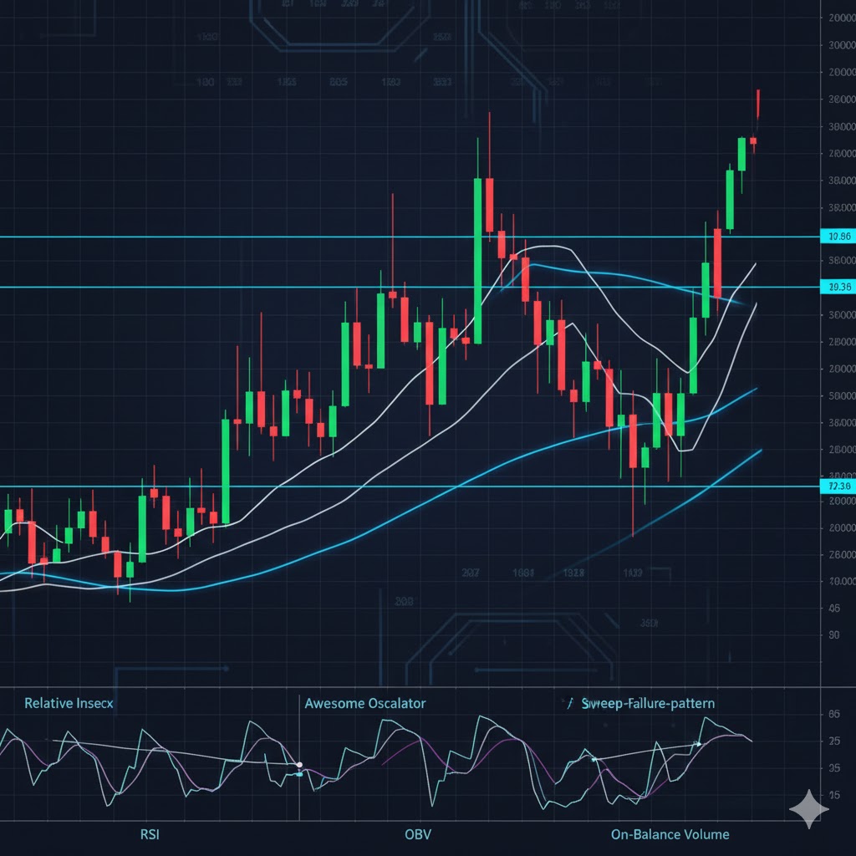Click the arrowhead ending the right oscillator trendline
Viewport: 856px width, 856px height.
(698, 743)
